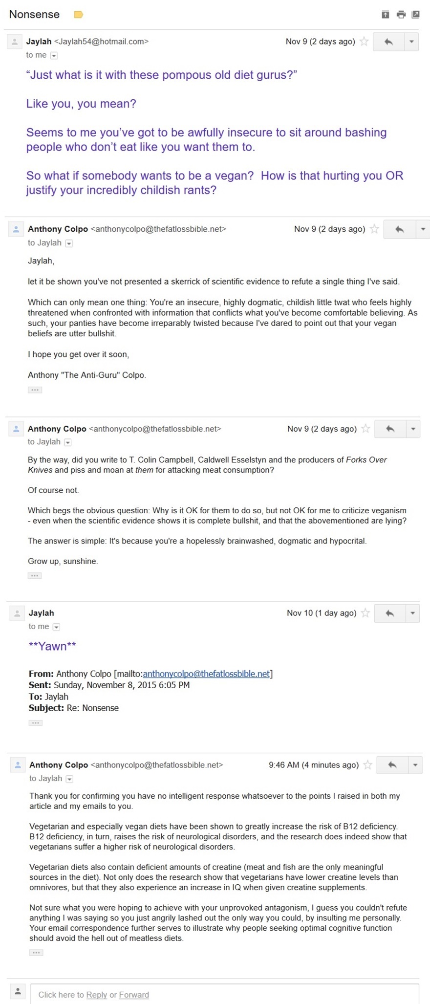Viewport: 430px width, 1004px height.
Task: Expand trimmed content below 'Grow up, sunshine'
Action: (35, 576)
